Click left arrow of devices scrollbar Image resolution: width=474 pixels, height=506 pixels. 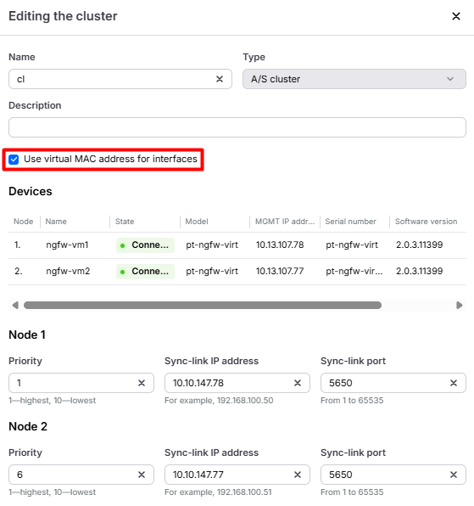pos(15,306)
